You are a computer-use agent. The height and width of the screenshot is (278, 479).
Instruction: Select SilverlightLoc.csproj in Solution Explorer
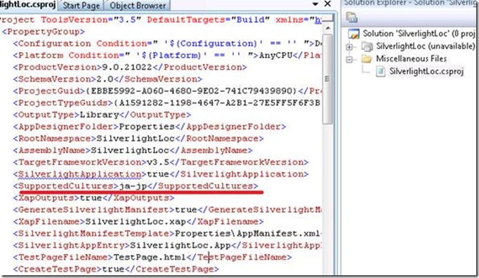coord(426,72)
